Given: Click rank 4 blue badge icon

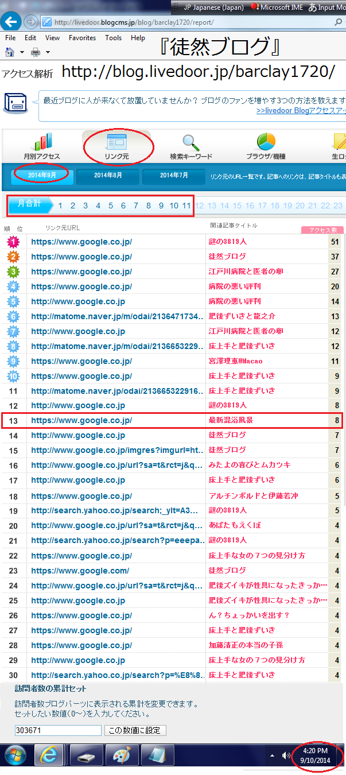Looking at the screenshot, I should (13, 286).
